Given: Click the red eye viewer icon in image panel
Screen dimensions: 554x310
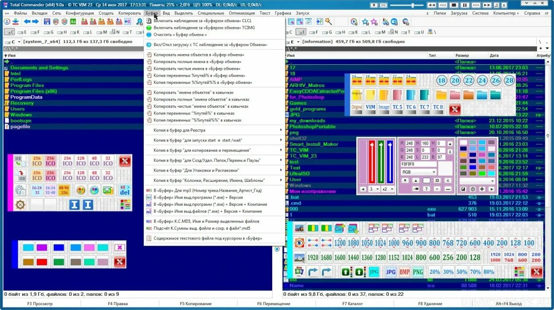Looking at the screenshot, I should pos(299,243).
